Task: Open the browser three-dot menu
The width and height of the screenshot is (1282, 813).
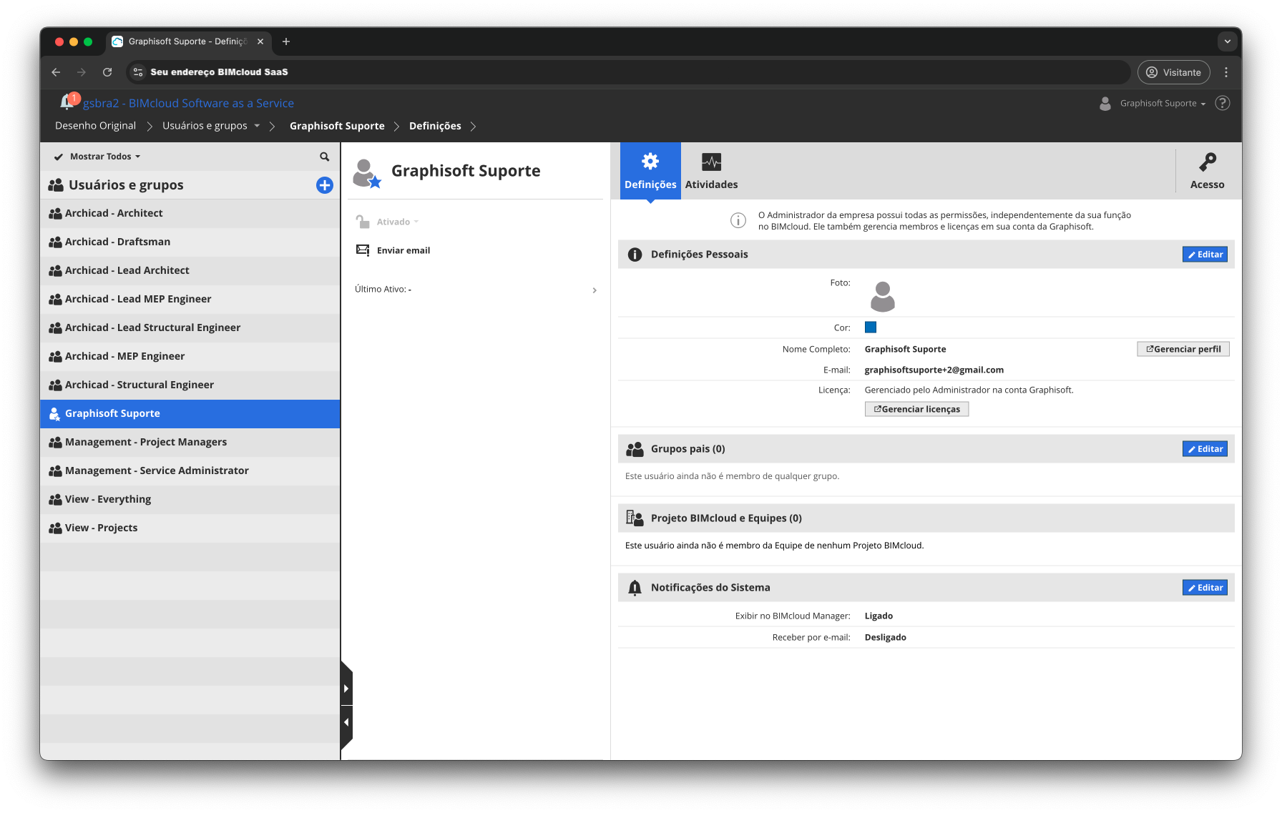Action: [1226, 72]
